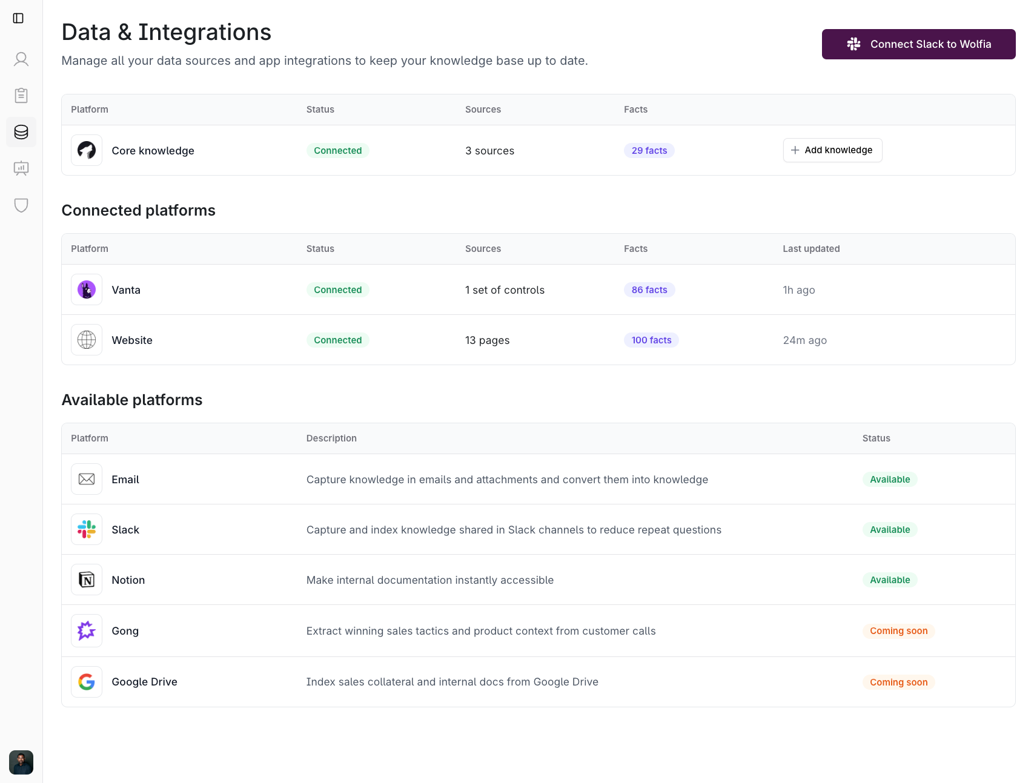Select the Vanta platform icon
Image resolution: width=1034 pixels, height=783 pixels.
pos(86,289)
